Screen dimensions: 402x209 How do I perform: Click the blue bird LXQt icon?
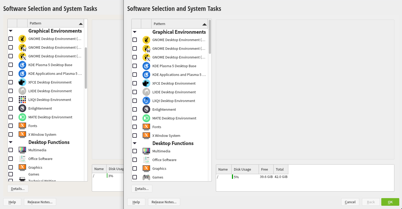[146, 101]
